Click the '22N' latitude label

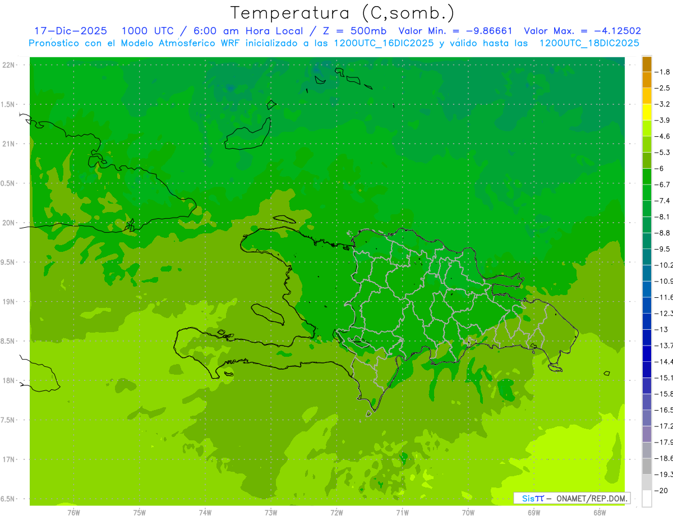point(10,65)
